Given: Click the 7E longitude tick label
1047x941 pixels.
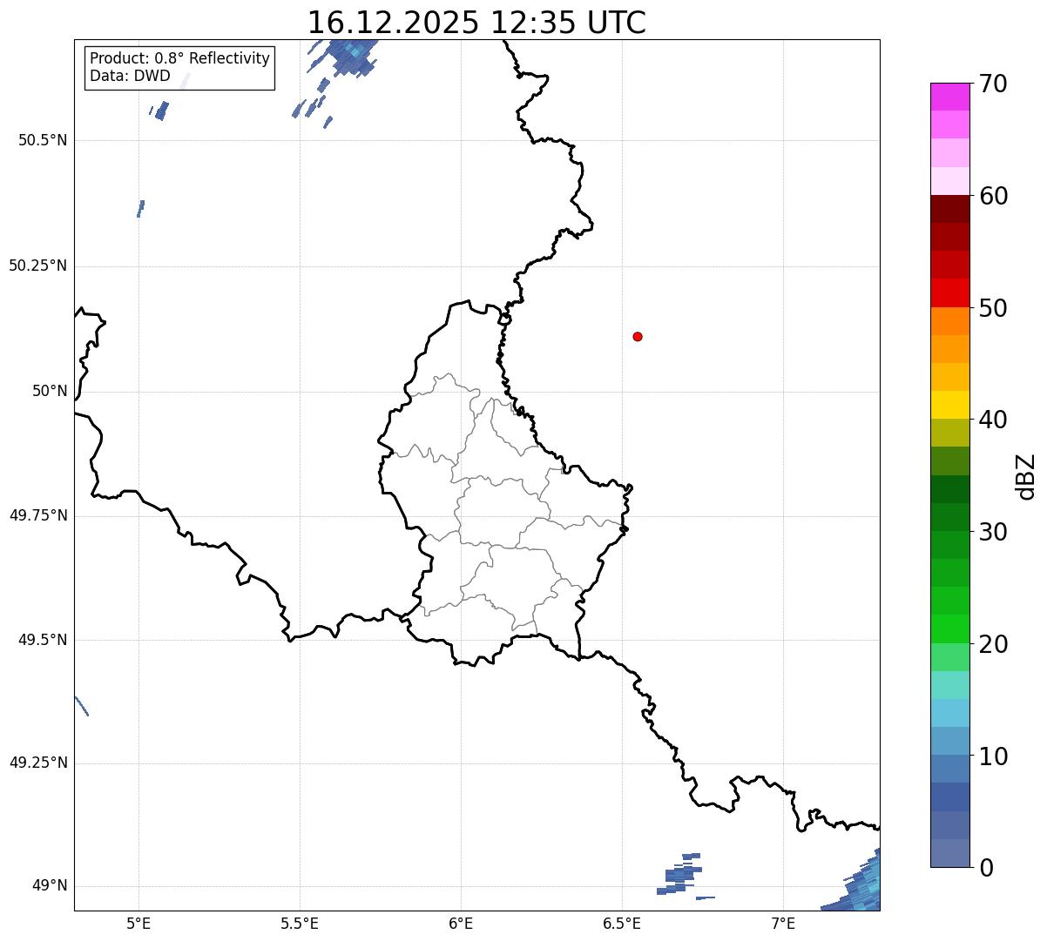Looking at the screenshot, I should click(x=783, y=923).
